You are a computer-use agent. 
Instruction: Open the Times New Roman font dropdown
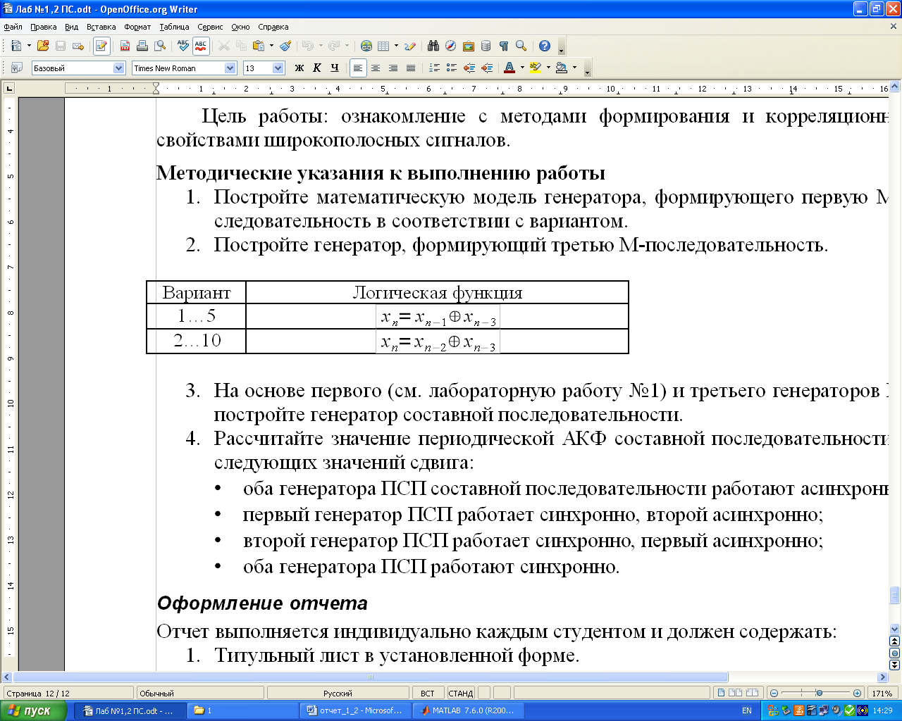230,68
